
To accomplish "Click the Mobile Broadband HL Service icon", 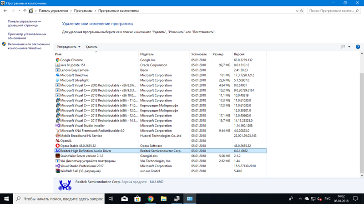I will click(x=57, y=136).
